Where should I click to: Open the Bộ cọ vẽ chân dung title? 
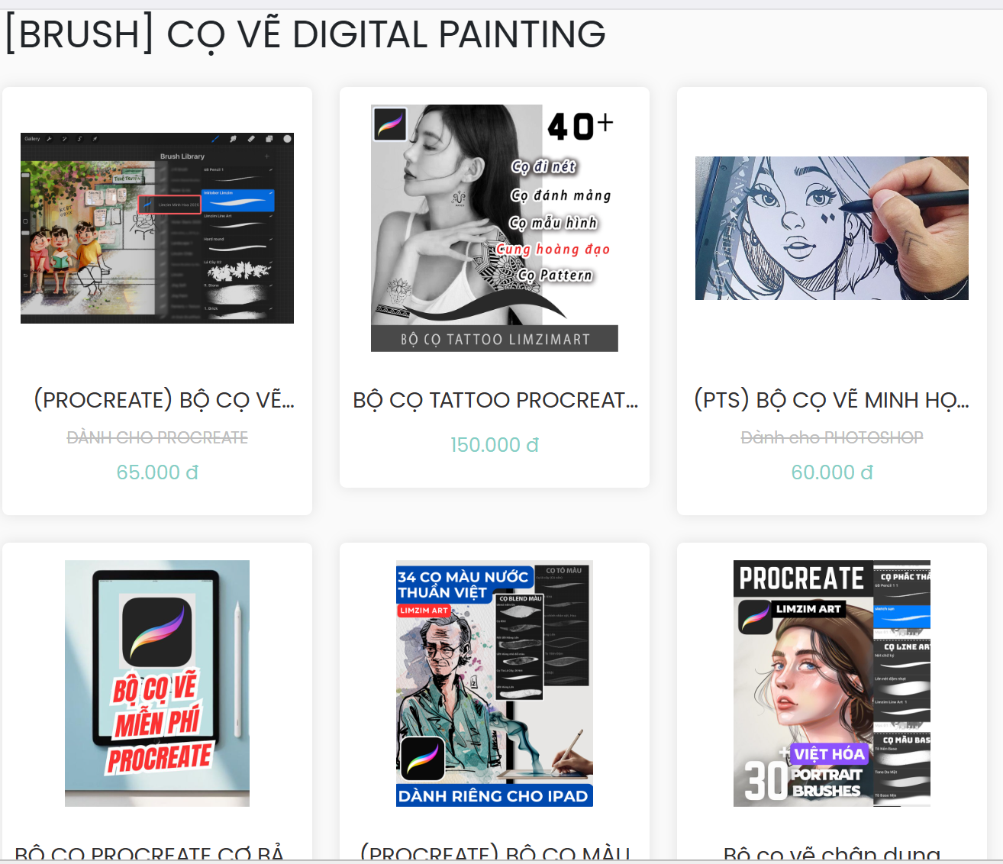coord(832,853)
